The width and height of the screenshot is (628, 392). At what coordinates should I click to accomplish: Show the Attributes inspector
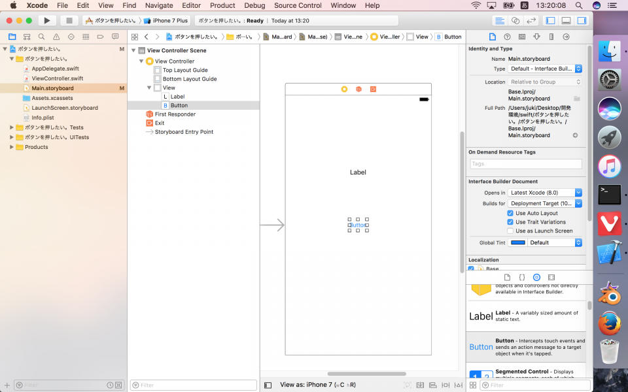536,37
